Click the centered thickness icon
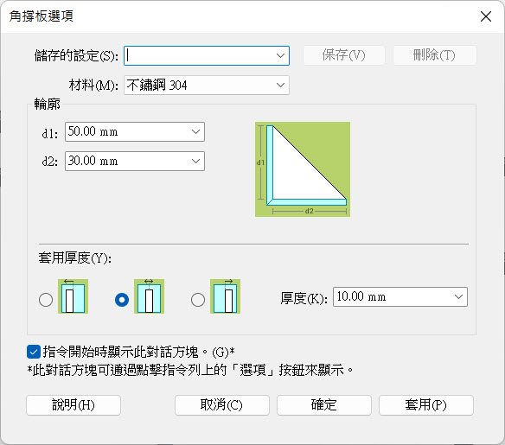This screenshot has width=505, height=445. pos(149,296)
